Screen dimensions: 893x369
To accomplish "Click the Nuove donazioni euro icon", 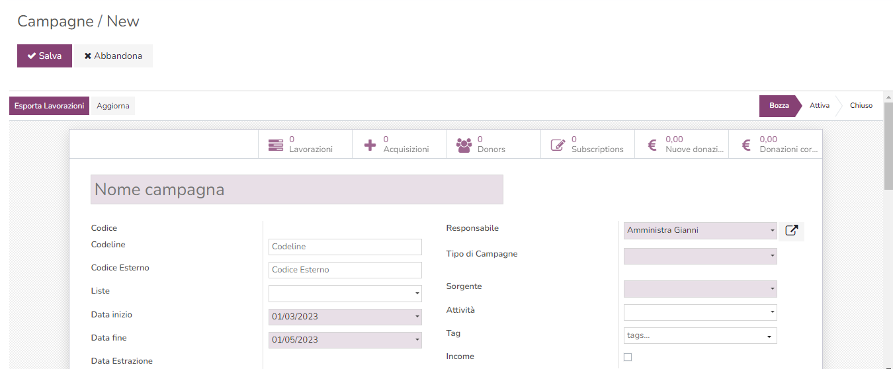I will tap(652, 145).
